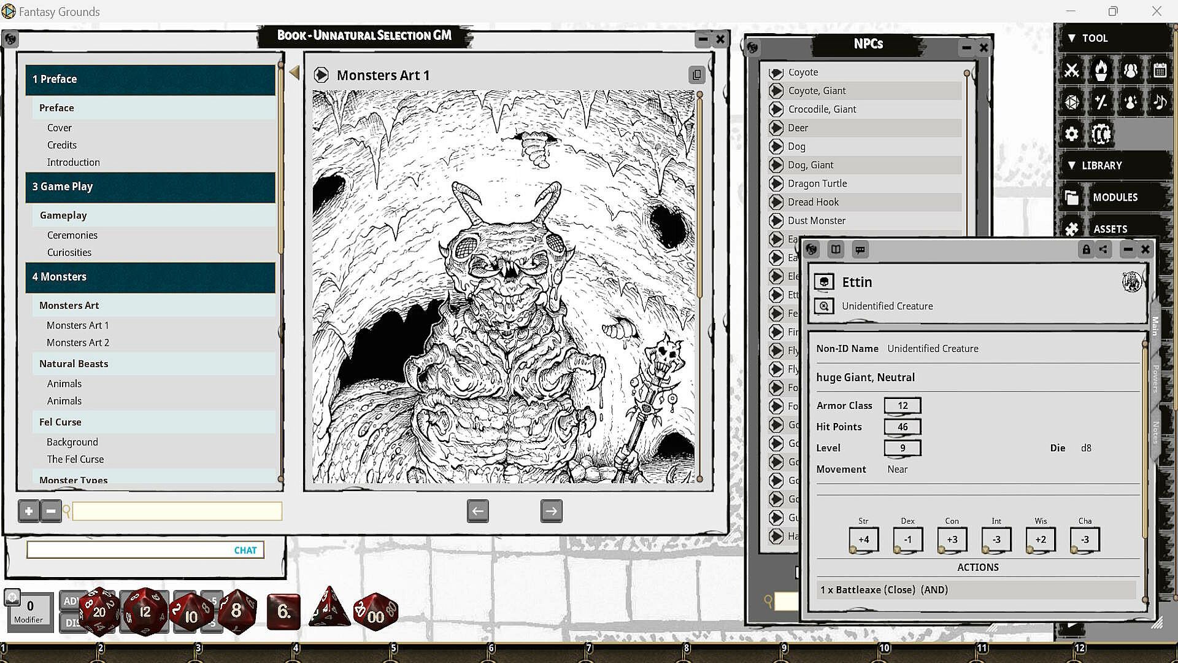Open Monsters Art 2 in book index
Viewport: 1178px width, 663px height.
pyautogui.click(x=78, y=343)
